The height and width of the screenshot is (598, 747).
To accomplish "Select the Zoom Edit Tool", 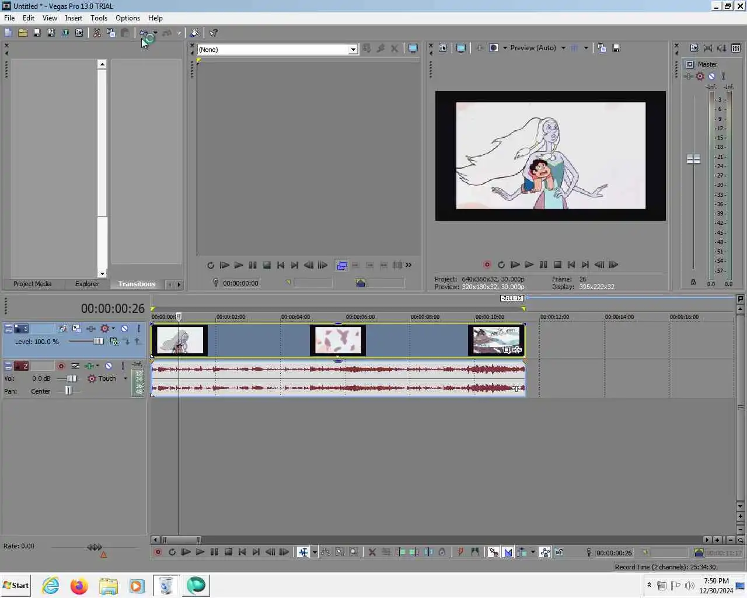I will coord(353,552).
